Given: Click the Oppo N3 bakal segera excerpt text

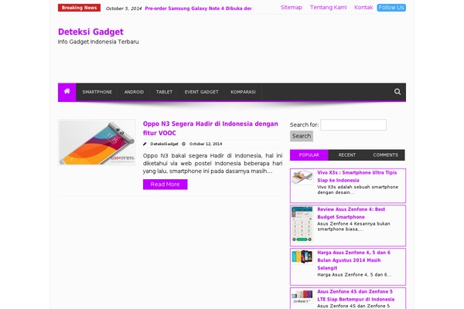Looking at the screenshot, I should pyautogui.click(x=213, y=163).
